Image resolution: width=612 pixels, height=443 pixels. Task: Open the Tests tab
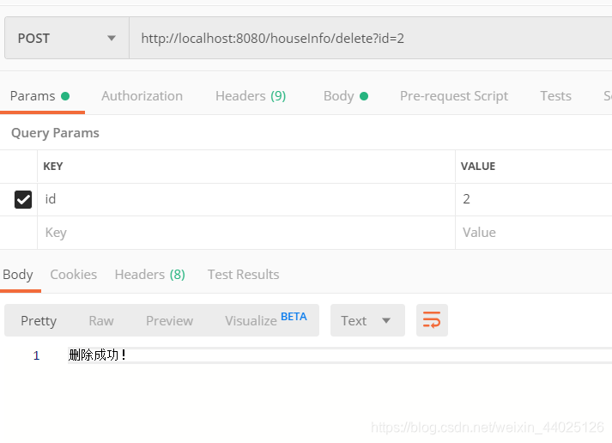point(556,96)
